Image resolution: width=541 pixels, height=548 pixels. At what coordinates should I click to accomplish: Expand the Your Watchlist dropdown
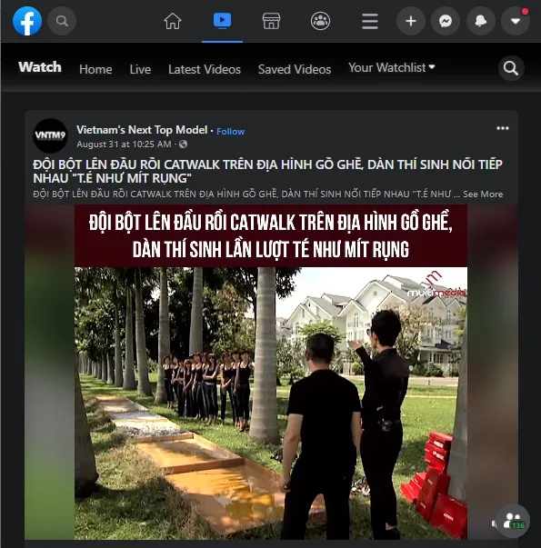coord(392,67)
